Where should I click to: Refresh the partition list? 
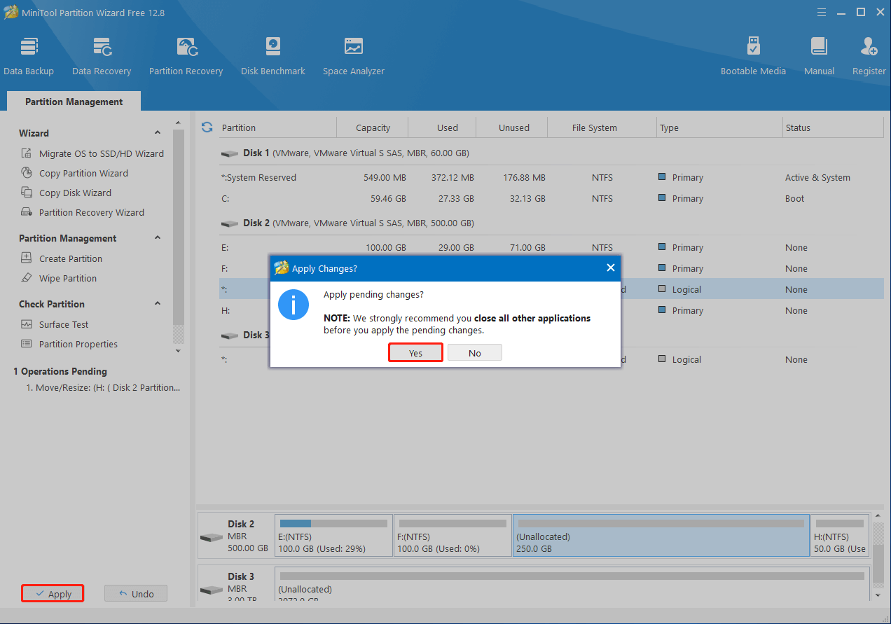[x=207, y=127]
